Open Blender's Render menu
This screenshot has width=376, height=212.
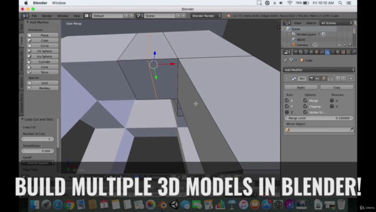point(47,16)
